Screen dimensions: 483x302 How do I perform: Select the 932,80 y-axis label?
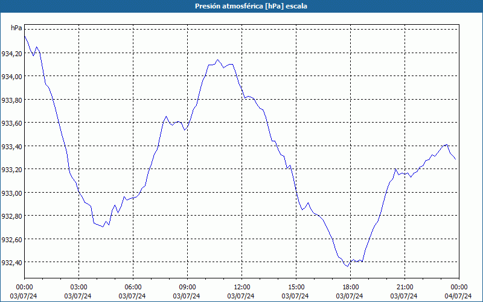point(11,216)
